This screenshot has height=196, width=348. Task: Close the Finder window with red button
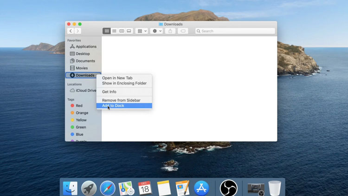[69, 24]
